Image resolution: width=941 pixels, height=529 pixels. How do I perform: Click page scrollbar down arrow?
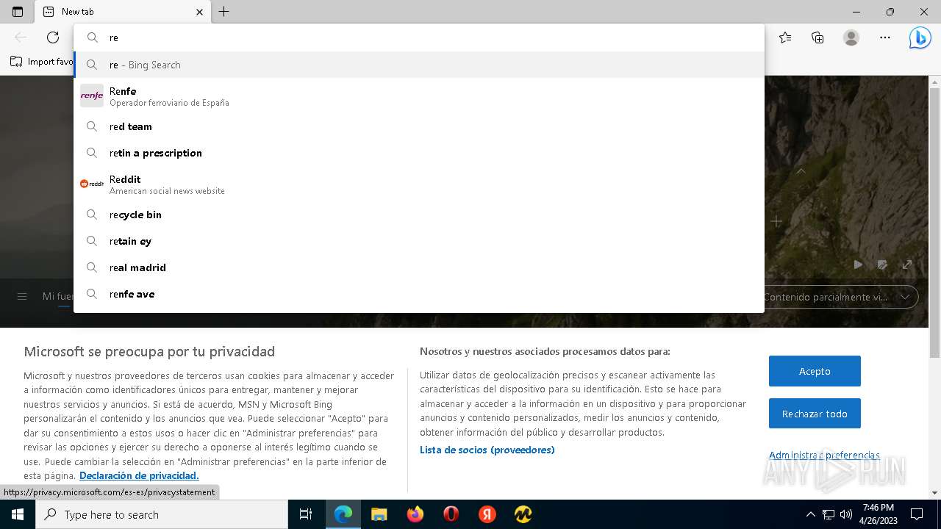coord(934,493)
